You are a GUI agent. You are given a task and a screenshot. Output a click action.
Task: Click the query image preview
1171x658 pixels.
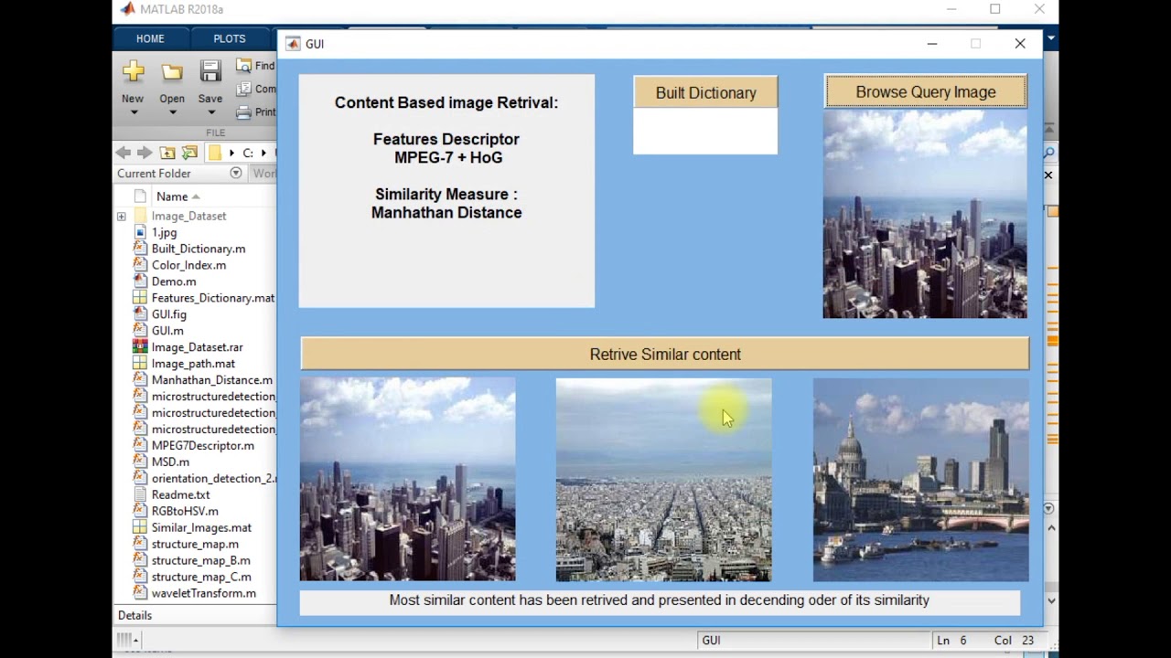[x=925, y=214]
